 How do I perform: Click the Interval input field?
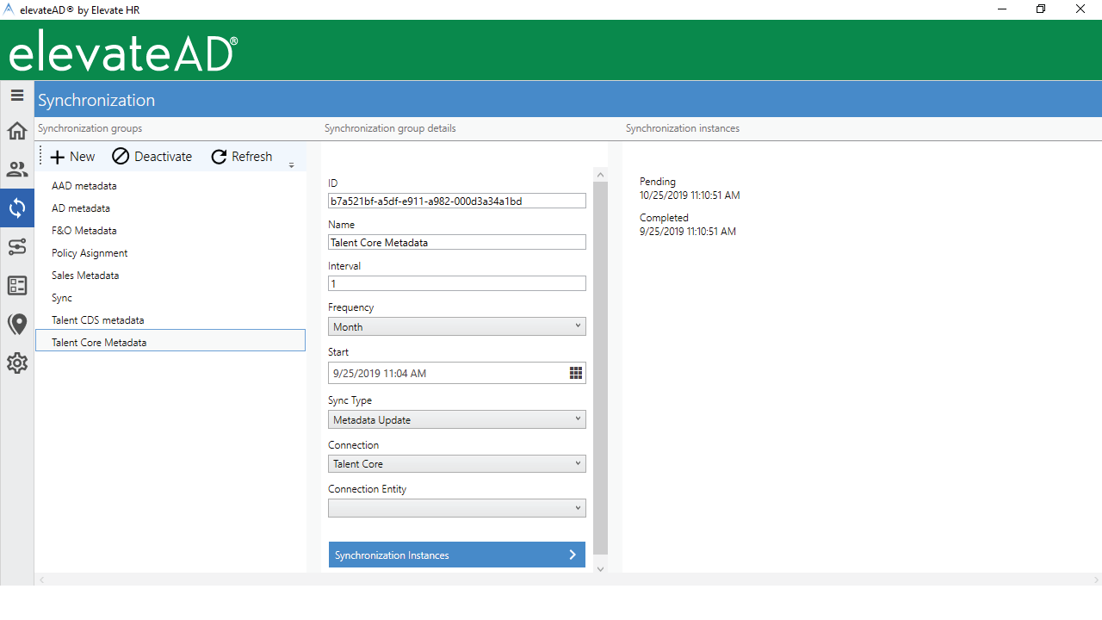point(457,283)
